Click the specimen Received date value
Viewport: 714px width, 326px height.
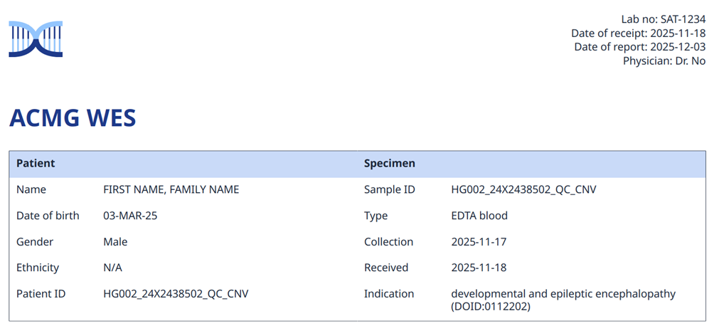(479, 268)
